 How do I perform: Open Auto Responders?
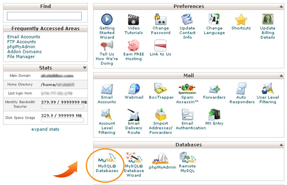point(242,93)
